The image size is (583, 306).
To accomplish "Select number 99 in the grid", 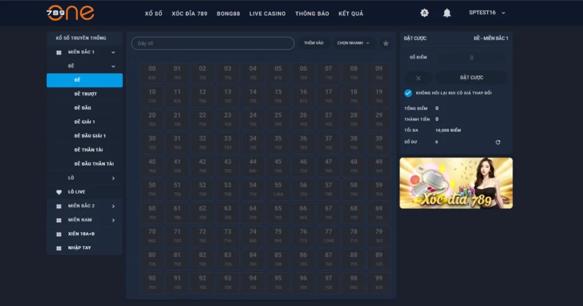I will point(379,283).
